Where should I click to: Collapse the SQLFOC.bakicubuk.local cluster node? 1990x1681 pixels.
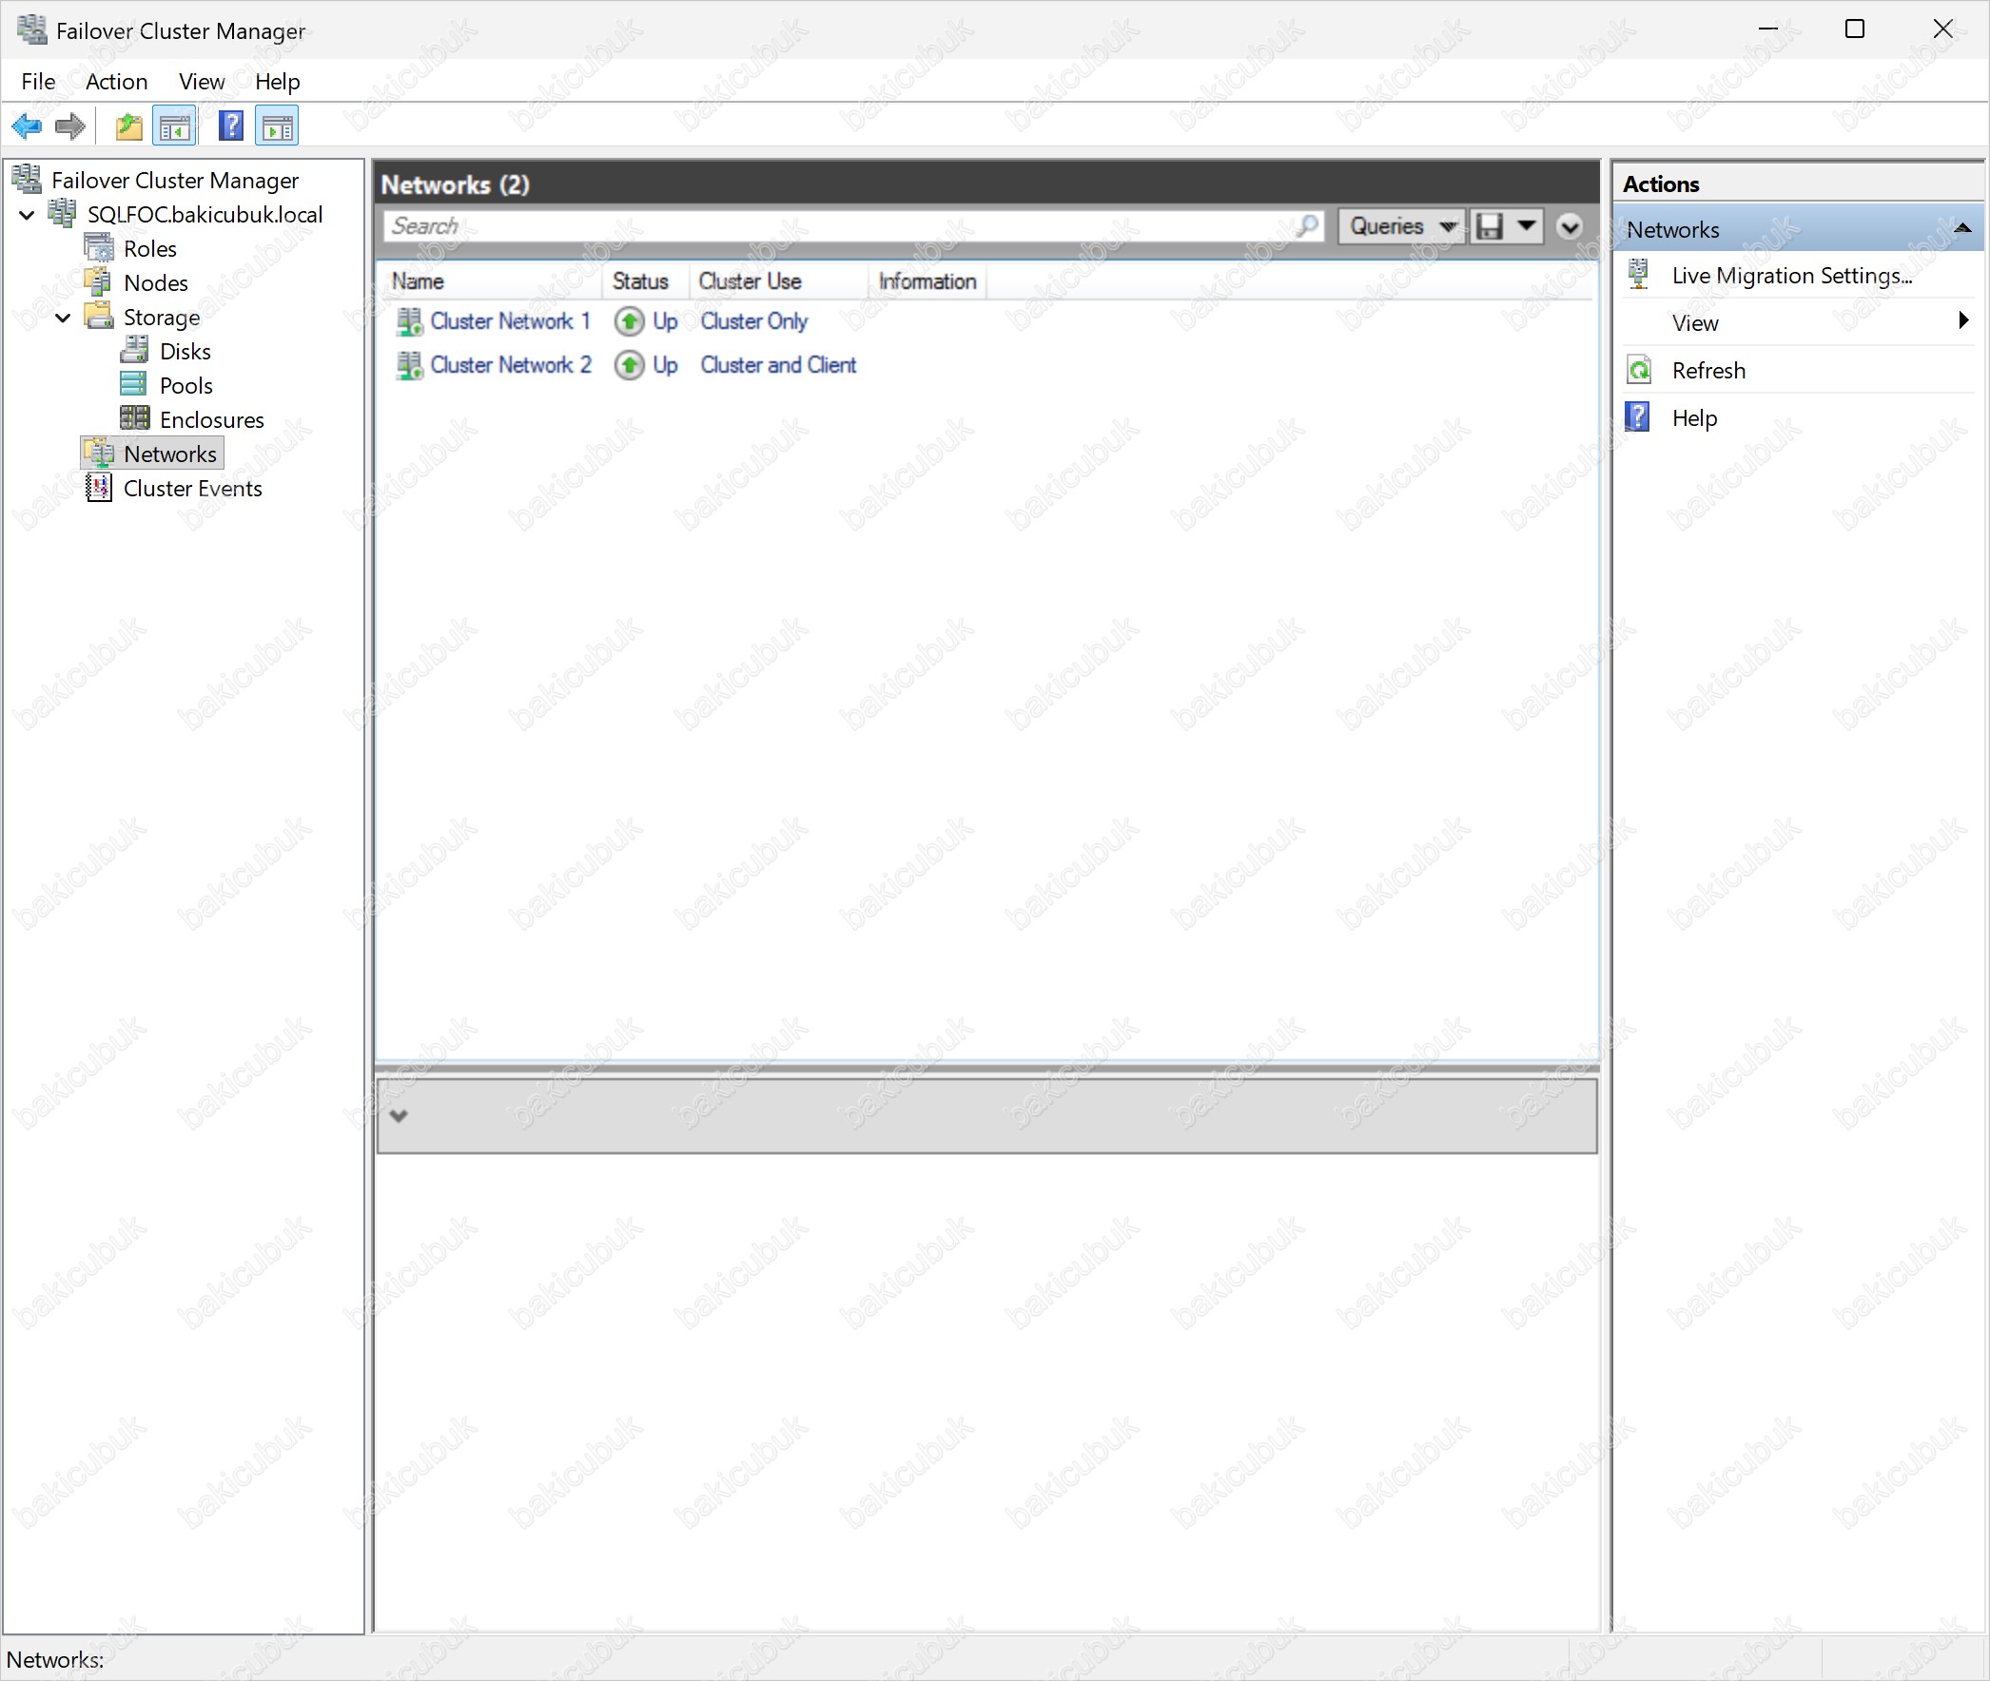click(27, 215)
